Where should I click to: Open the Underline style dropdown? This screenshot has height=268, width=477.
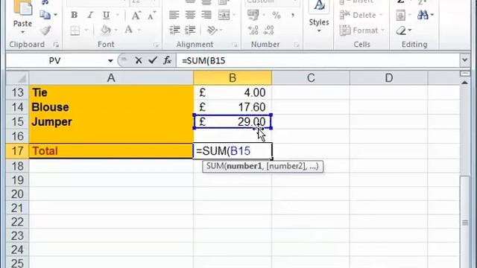coord(118,15)
